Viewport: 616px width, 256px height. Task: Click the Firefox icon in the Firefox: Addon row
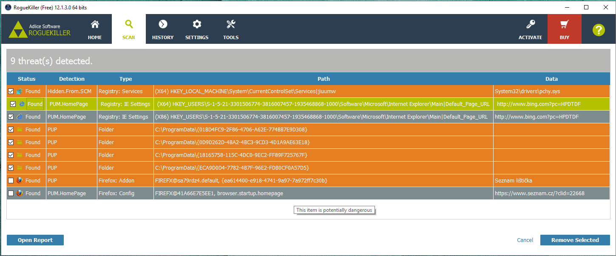pyautogui.click(x=19, y=181)
